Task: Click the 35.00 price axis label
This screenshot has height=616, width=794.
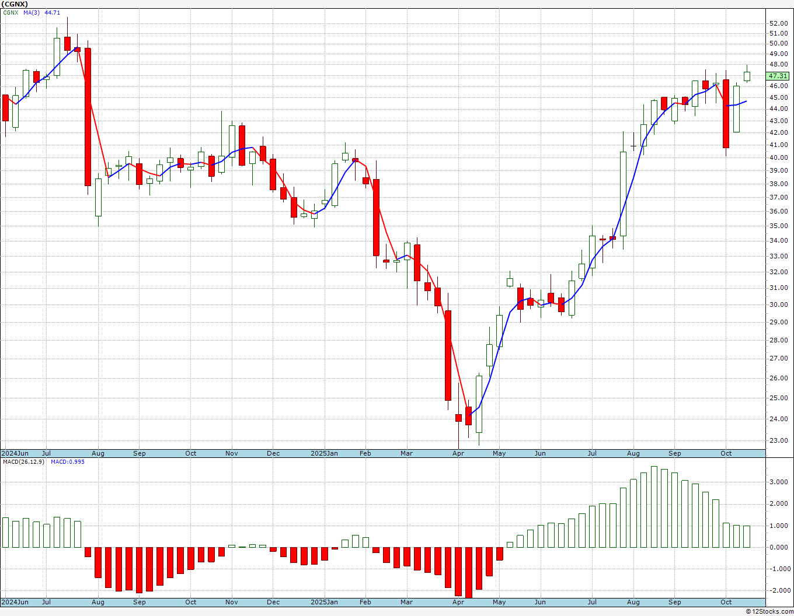Action: tap(779, 226)
